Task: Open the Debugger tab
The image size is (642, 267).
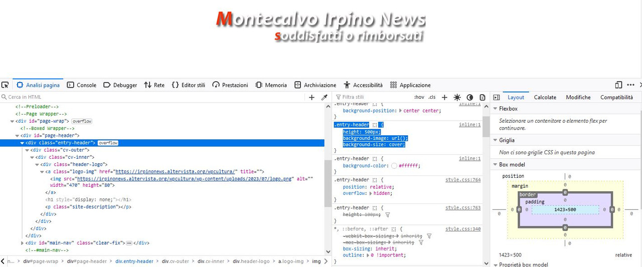Action: click(120, 85)
